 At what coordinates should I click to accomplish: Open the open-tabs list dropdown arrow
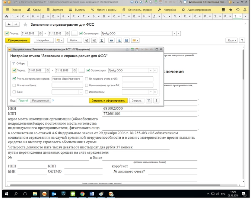pos(245,16)
